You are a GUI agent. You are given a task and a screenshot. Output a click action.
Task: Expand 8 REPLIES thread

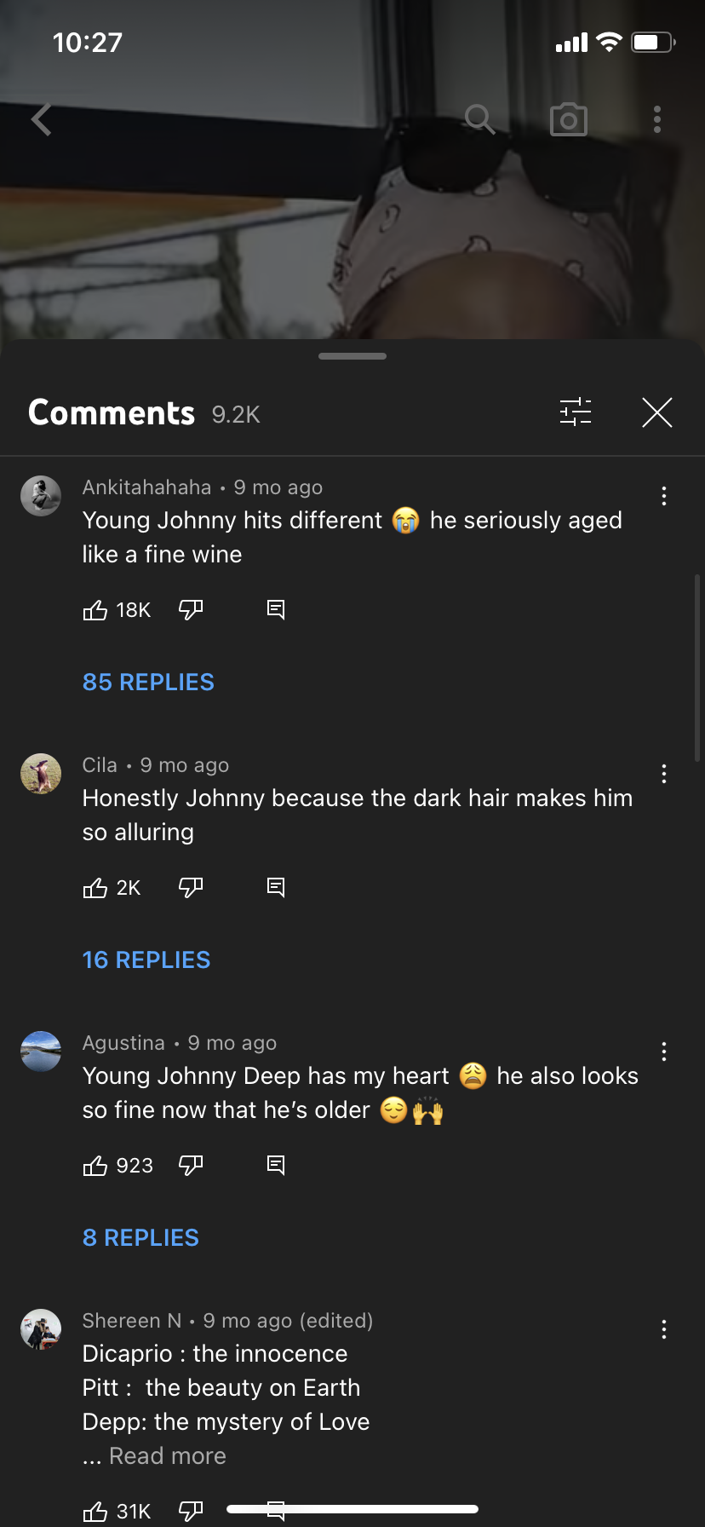point(140,1238)
